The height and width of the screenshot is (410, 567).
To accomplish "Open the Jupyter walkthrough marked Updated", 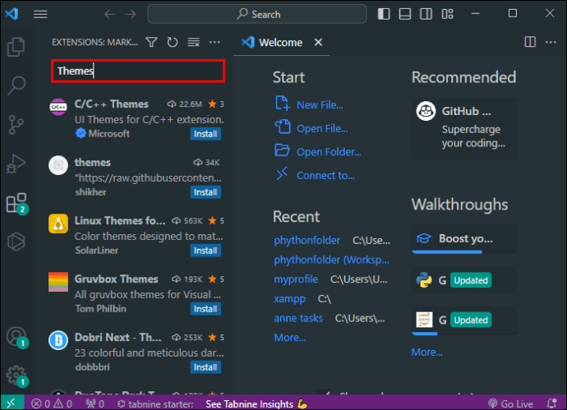I will coord(464,320).
